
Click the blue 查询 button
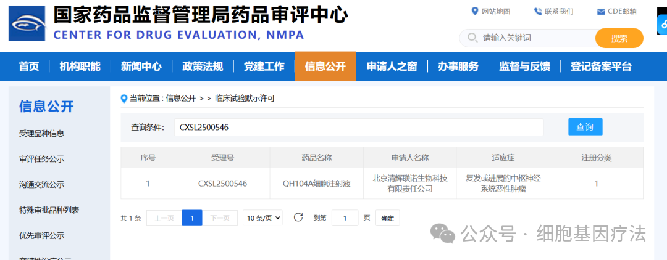point(585,127)
